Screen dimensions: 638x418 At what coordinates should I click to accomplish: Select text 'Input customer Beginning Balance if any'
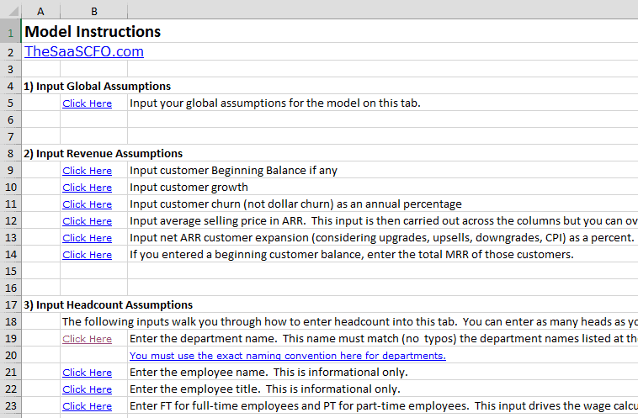pyautogui.click(x=233, y=171)
